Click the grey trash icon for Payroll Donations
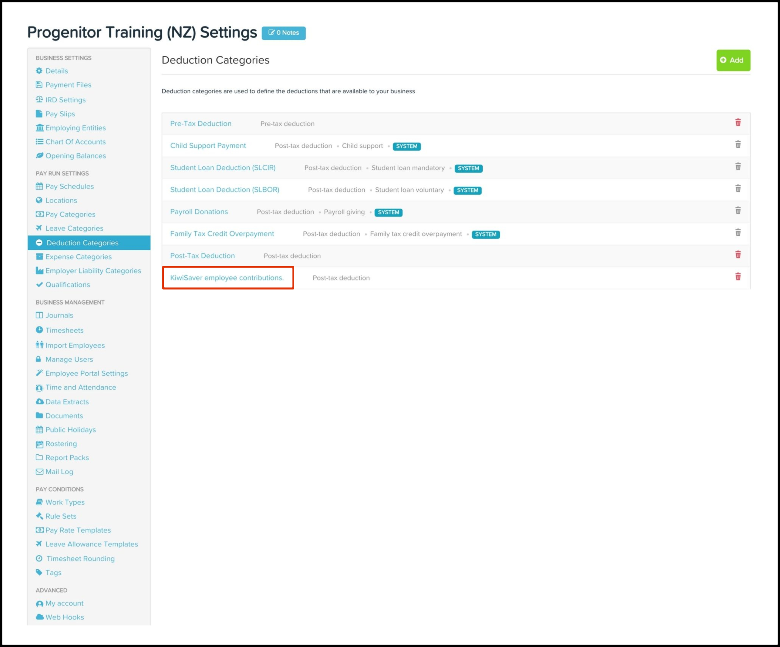This screenshot has height=647, width=780. click(x=738, y=211)
